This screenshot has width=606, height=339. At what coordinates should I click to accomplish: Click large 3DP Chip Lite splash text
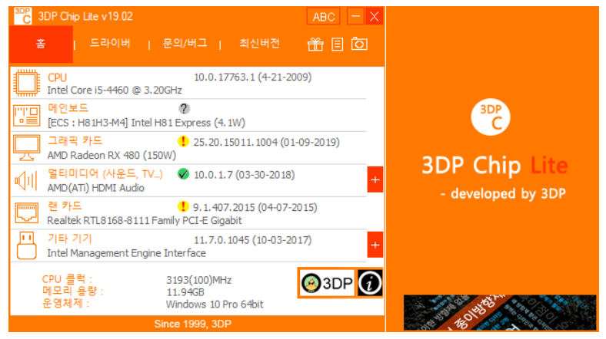click(494, 166)
